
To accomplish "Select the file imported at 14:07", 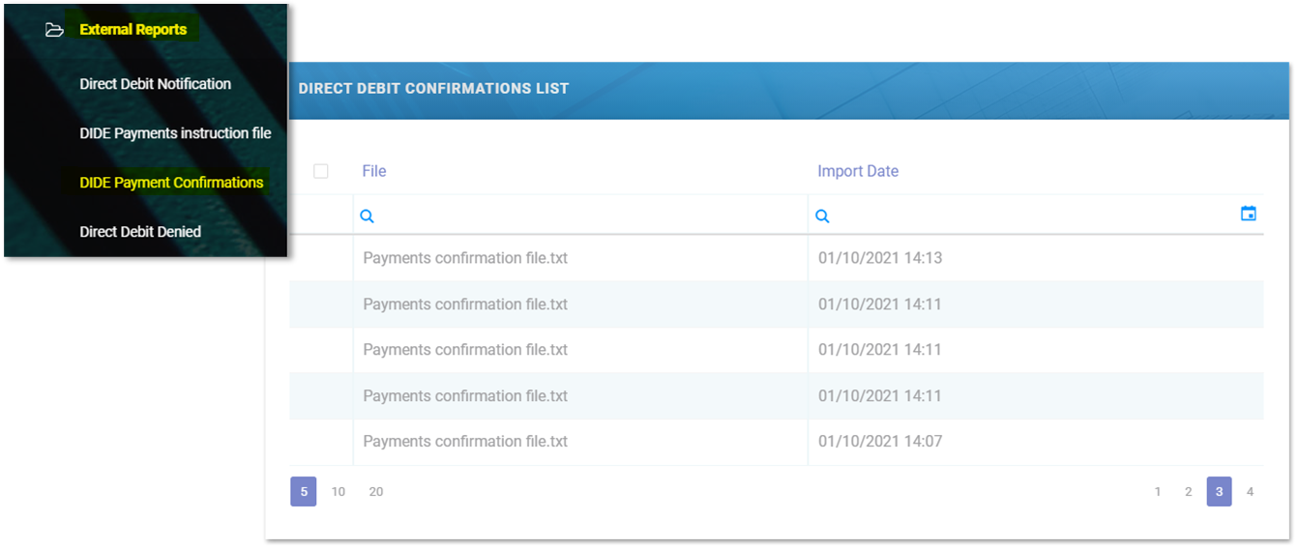I will click(465, 442).
